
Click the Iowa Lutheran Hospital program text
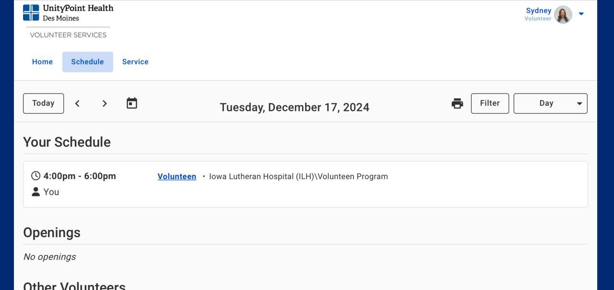coord(298,176)
